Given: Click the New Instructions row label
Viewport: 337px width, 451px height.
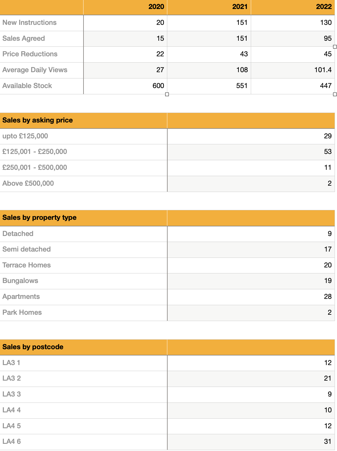Looking at the screenshot, I should coord(29,23).
